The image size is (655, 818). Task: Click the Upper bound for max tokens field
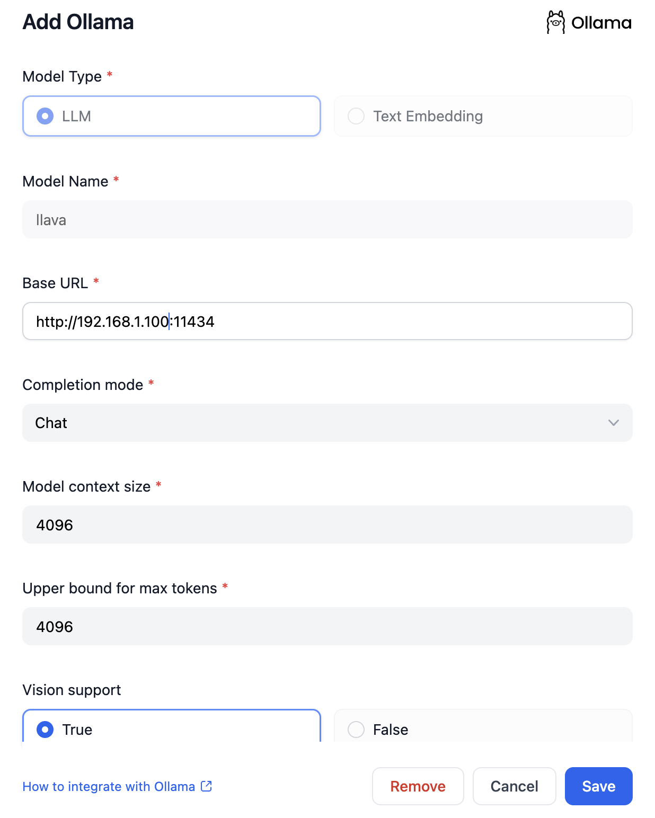[x=327, y=626]
